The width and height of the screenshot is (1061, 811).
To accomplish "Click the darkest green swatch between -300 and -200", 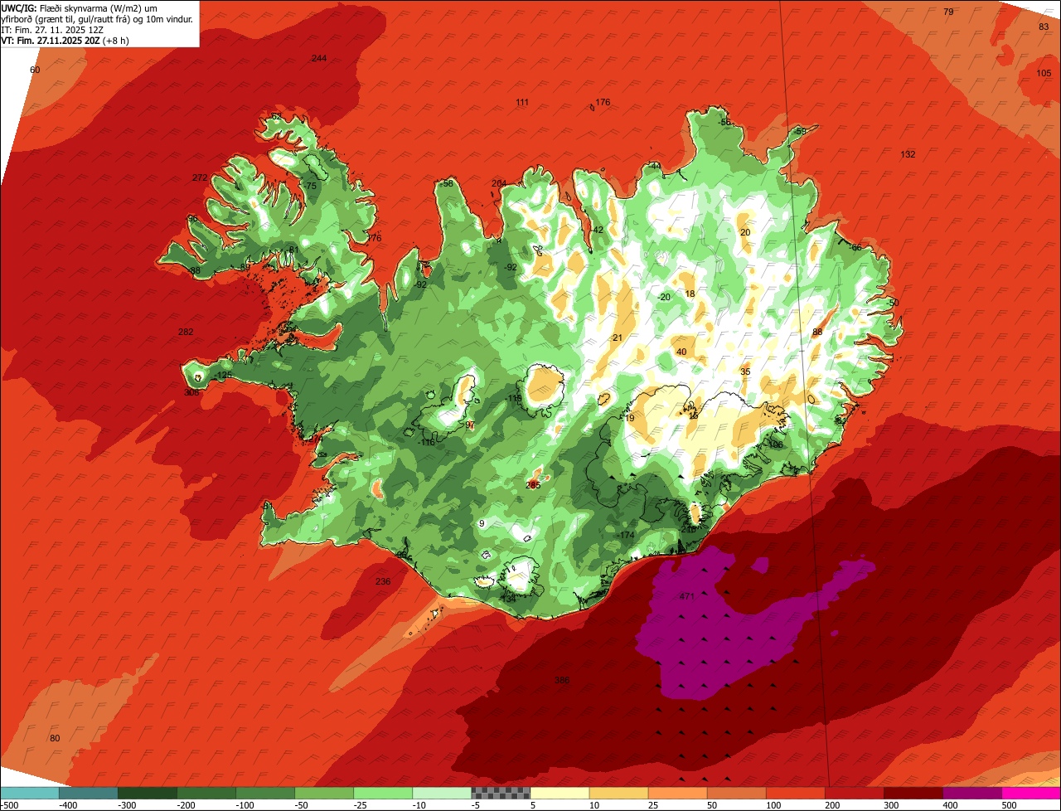I will (x=148, y=793).
